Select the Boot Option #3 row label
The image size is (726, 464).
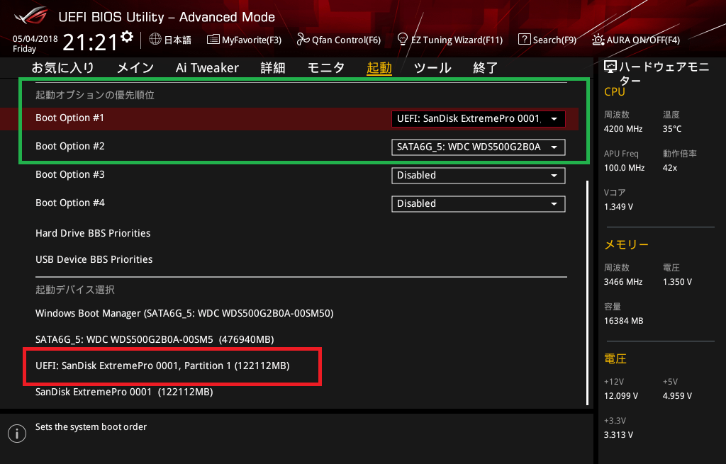(70, 174)
